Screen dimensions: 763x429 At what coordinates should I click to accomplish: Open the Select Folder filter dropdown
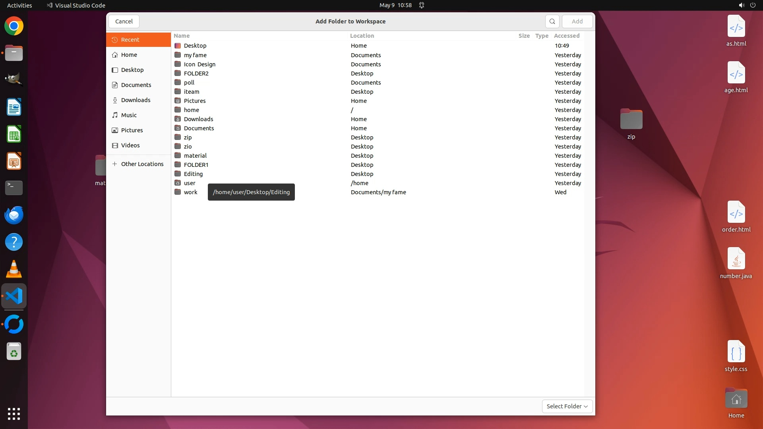coord(567,406)
